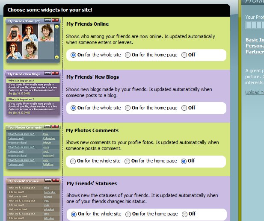Screen dimensions: 264x221
Task: Click the scroll down arrow in Friends Online widget
Action: (x=56, y=56)
